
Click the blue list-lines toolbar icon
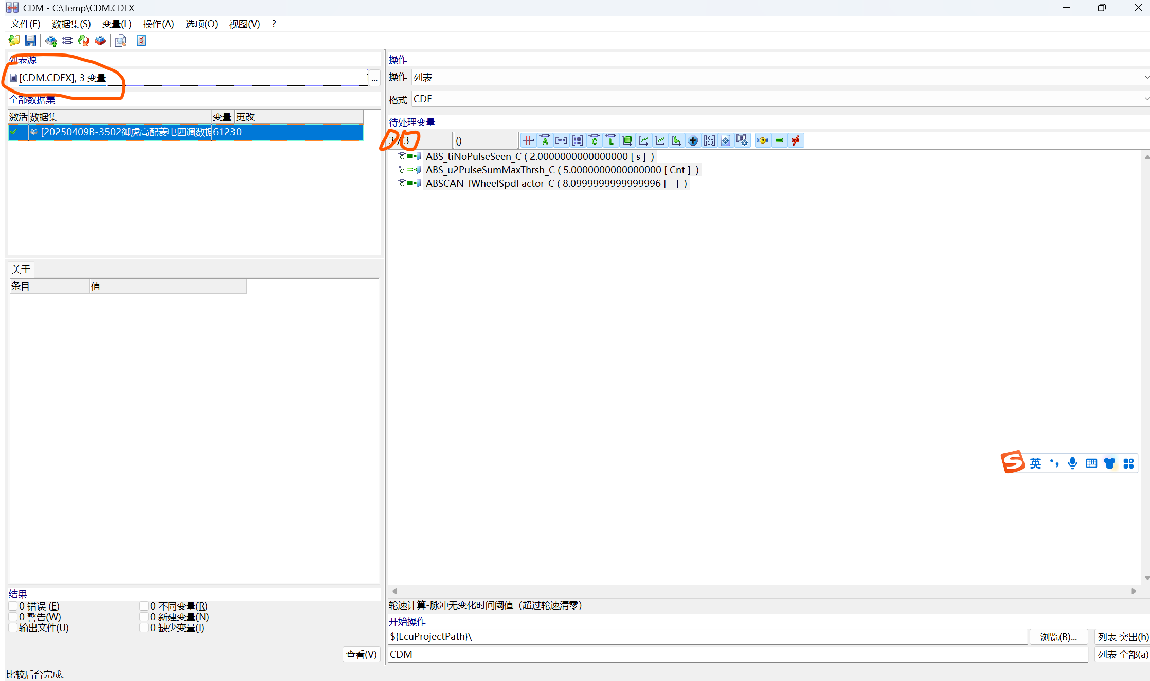(x=67, y=41)
